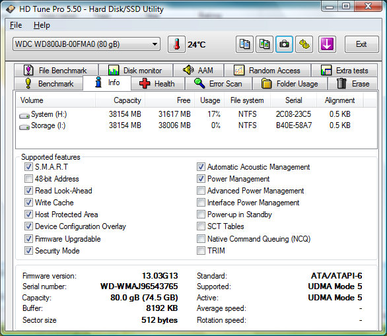Open options with the yellow gears icon
The height and width of the screenshot is (336, 387).
[304, 44]
